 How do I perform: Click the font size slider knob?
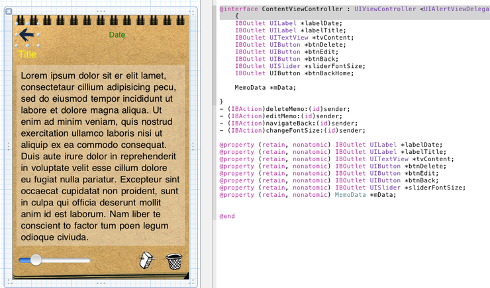coord(36,260)
